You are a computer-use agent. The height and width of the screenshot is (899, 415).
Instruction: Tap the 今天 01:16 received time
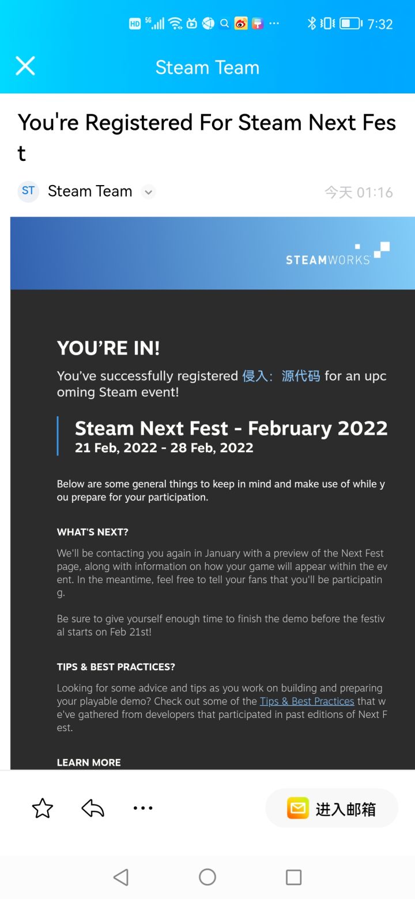pos(359,192)
